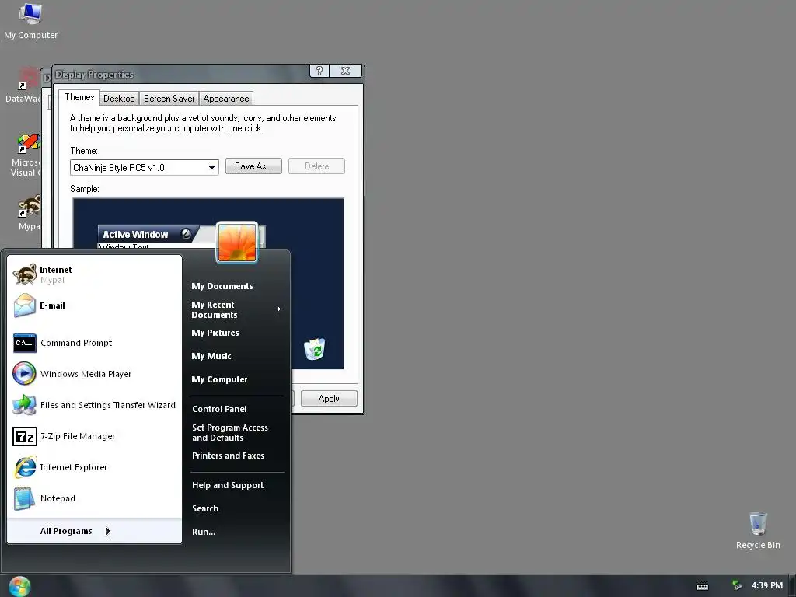Switch to the Screen Saver tab

pos(169,99)
